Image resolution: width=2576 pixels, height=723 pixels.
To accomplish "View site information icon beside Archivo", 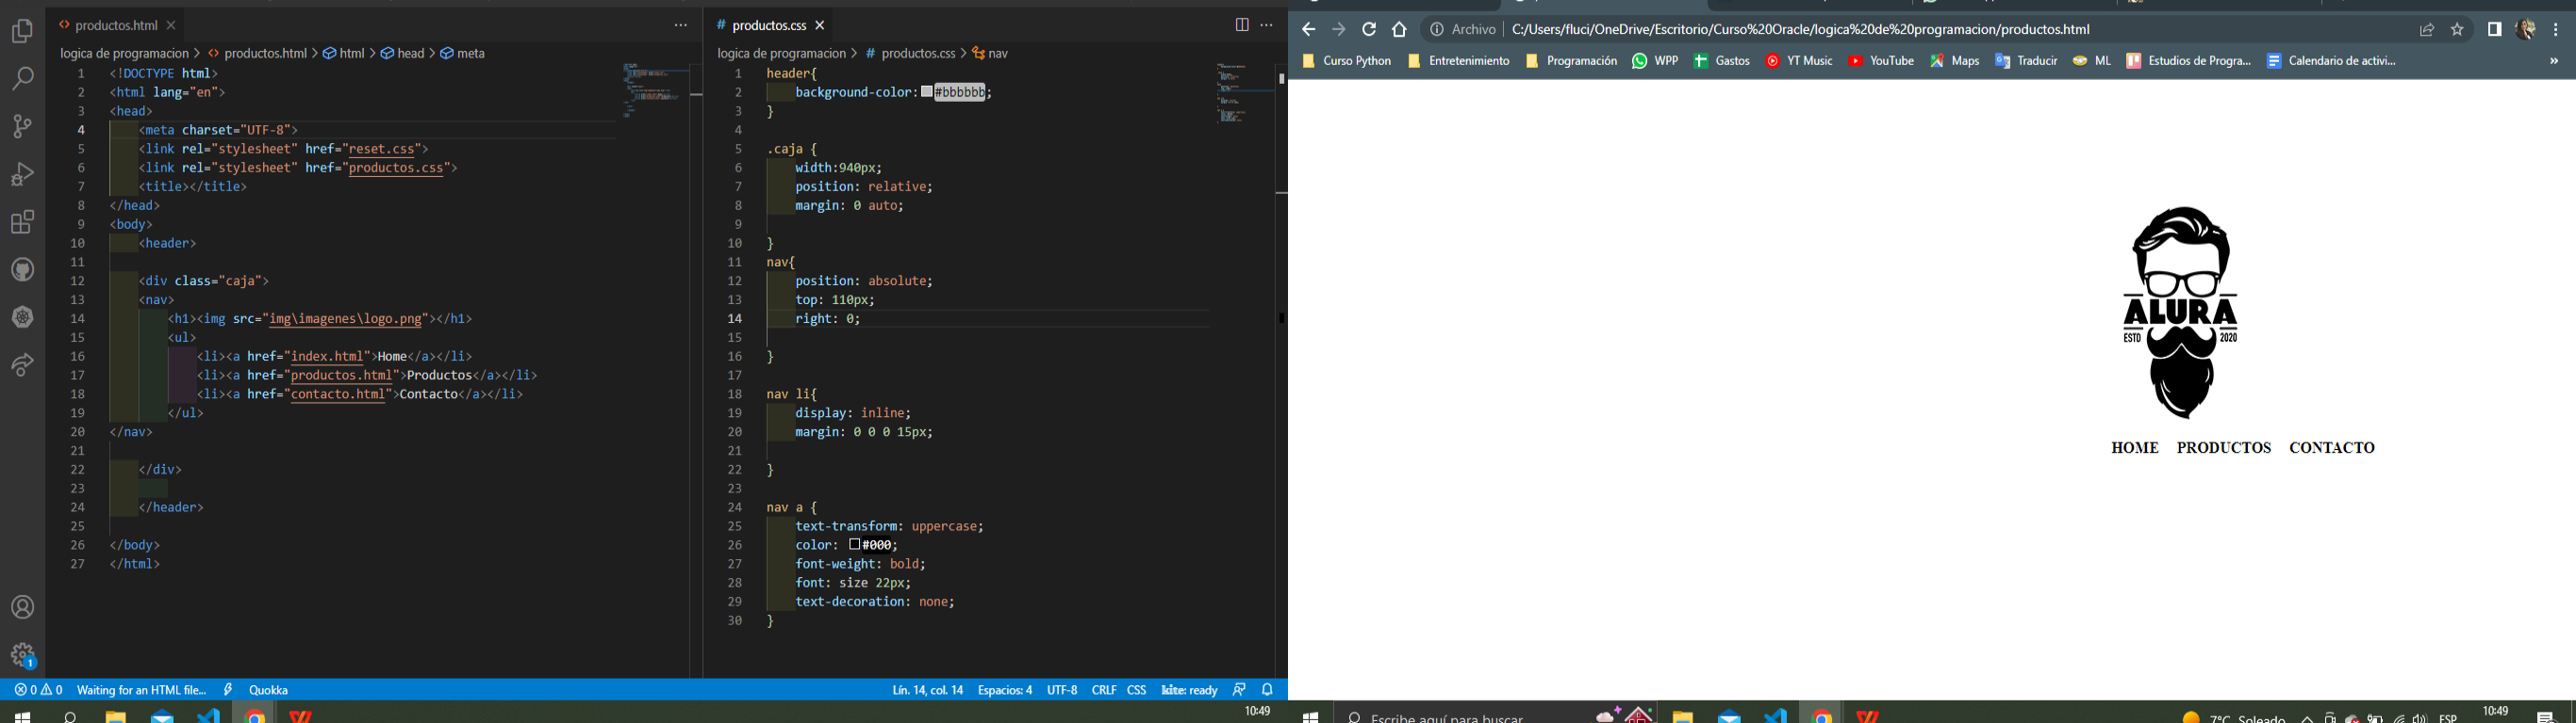I will pos(1437,30).
